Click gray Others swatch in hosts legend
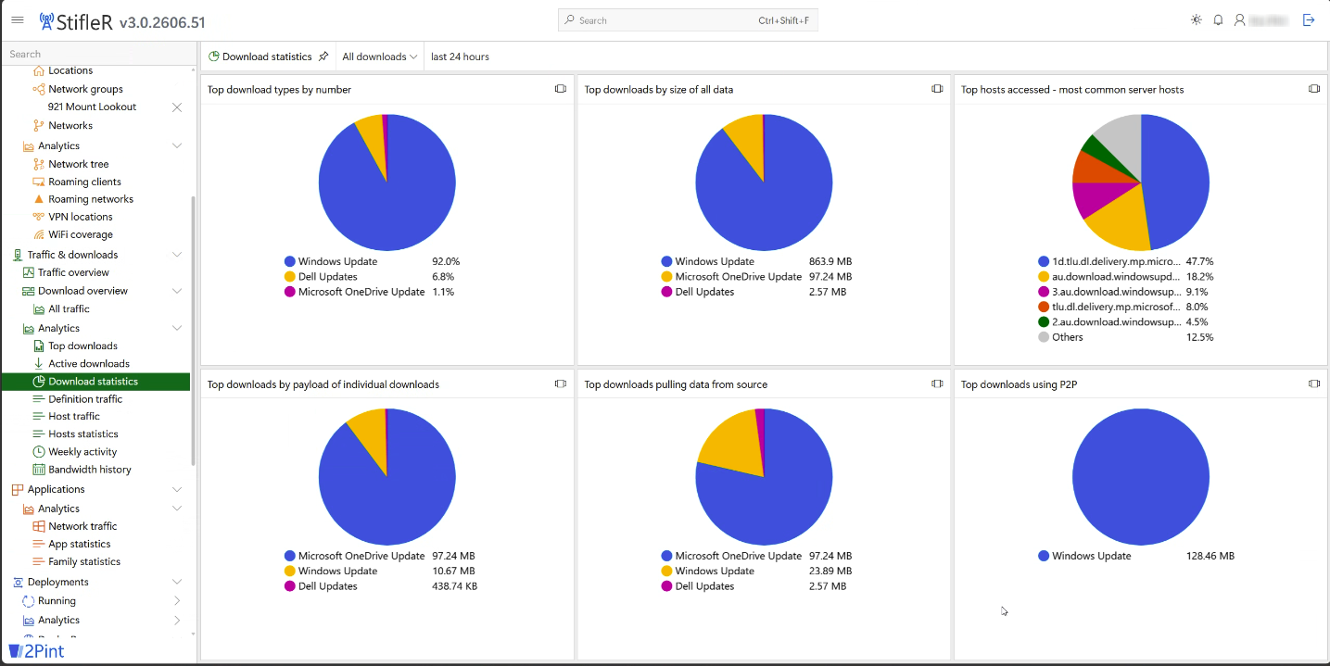1330x666 pixels. tap(1044, 337)
